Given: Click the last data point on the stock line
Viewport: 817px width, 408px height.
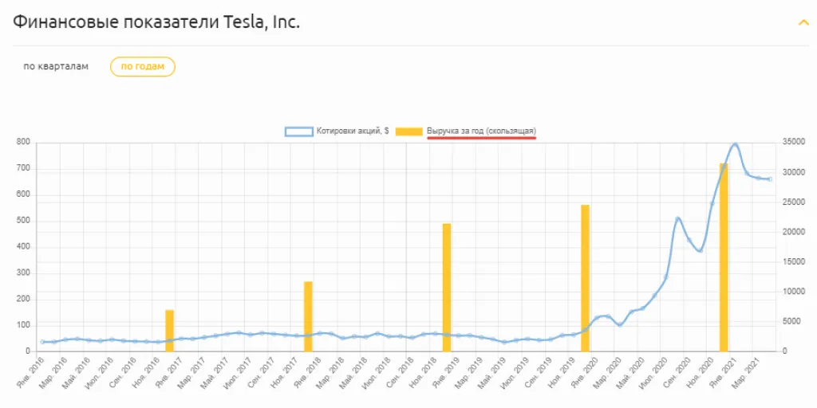Looking at the screenshot, I should [x=770, y=179].
